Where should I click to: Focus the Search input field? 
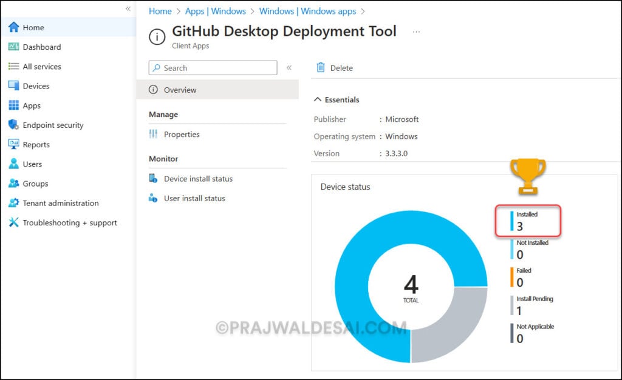click(213, 68)
